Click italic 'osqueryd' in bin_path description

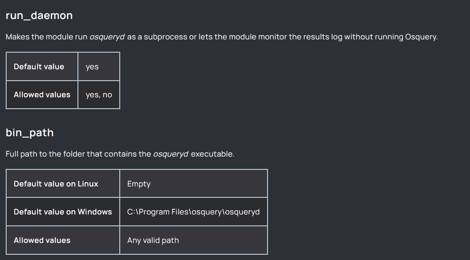point(171,154)
